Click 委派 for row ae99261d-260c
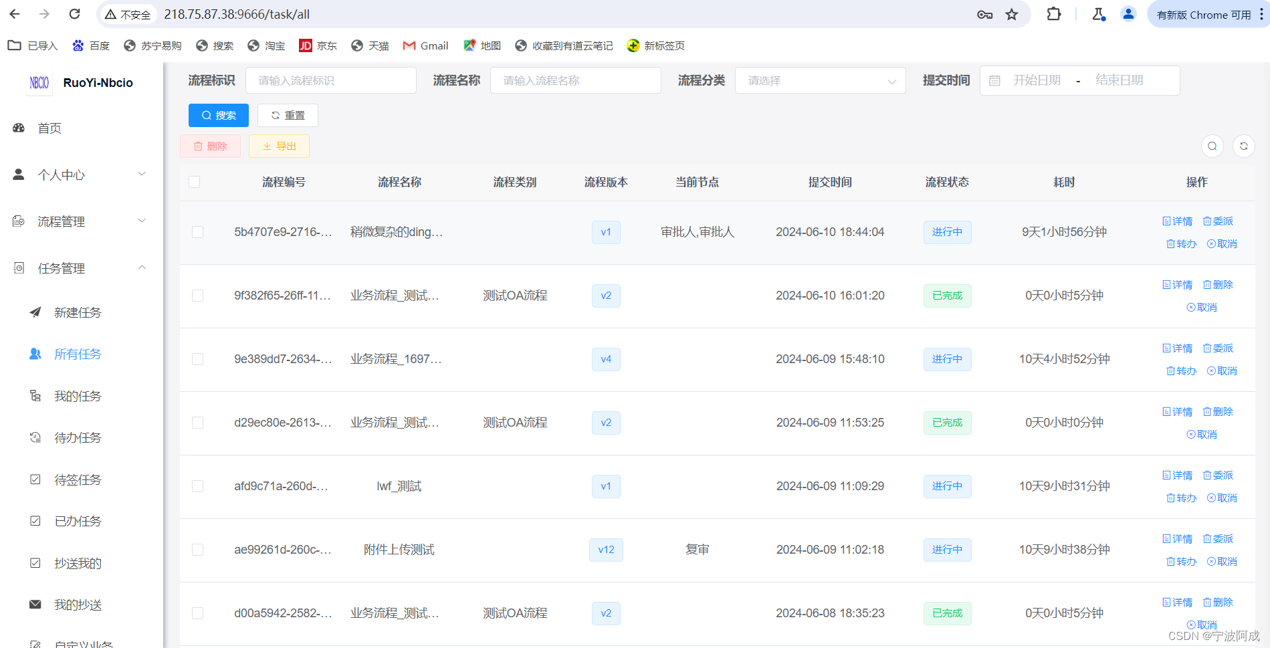1270x648 pixels. click(1219, 539)
